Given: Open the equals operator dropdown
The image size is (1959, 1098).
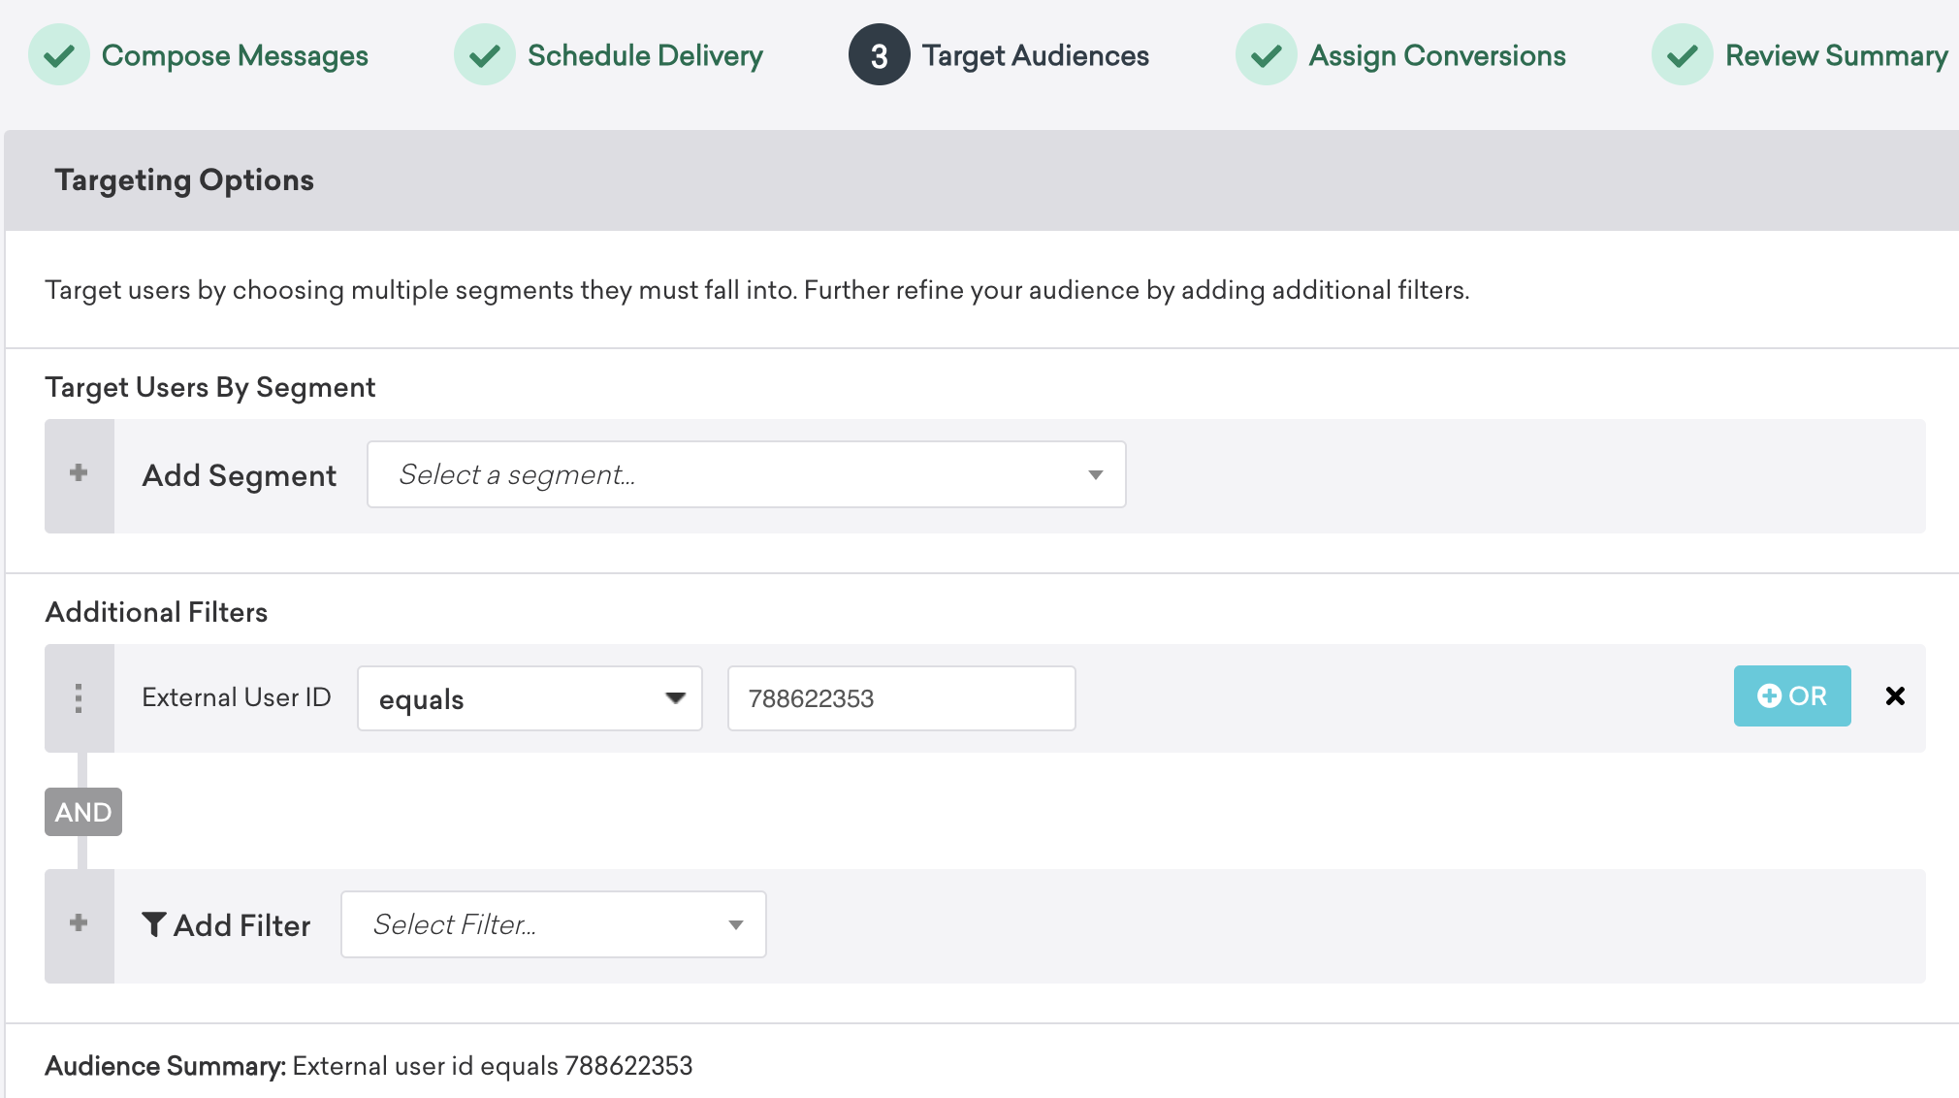Looking at the screenshot, I should click(x=530, y=698).
